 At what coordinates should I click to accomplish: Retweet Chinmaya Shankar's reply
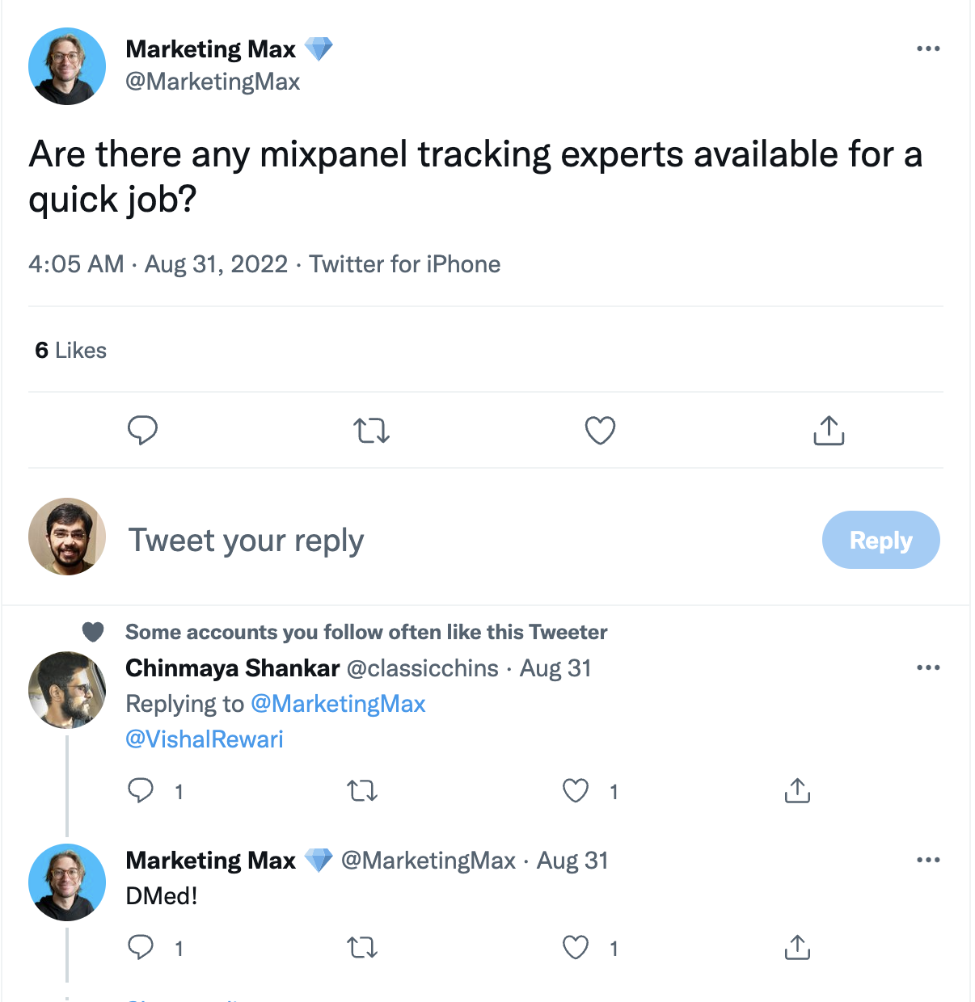362,790
